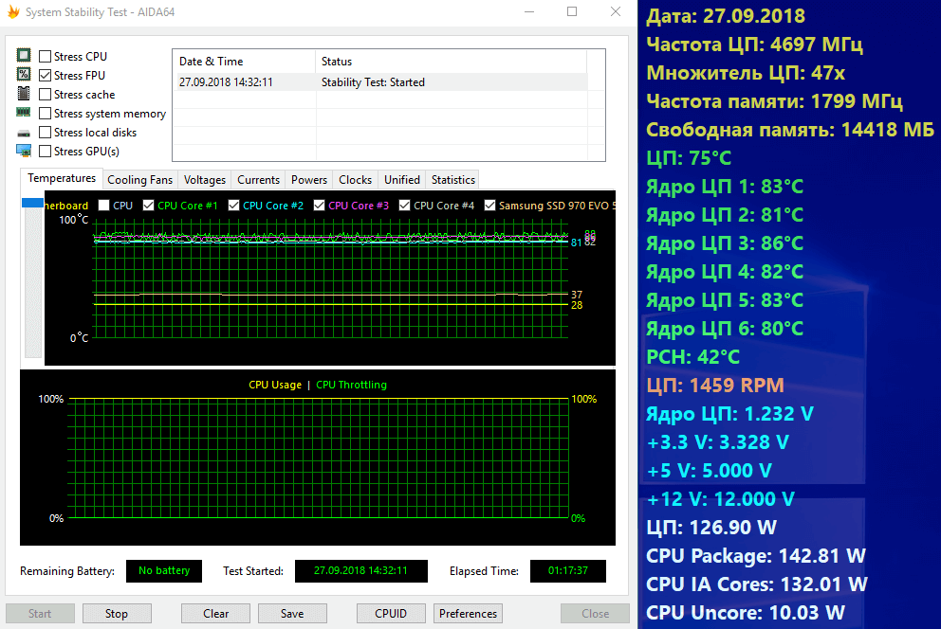Image resolution: width=941 pixels, height=629 pixels.
Task: Hide CPU Core #3 from the temperature graph
Action: coord(320,206)
